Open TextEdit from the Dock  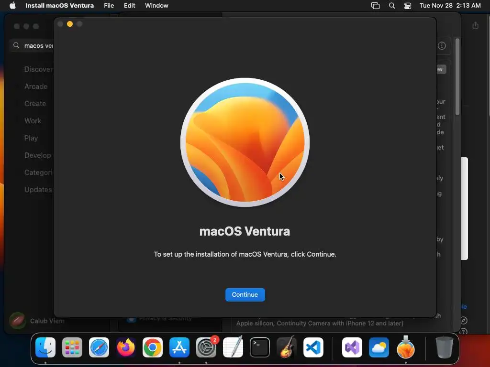pyautogui.click(x=233, y=347)
